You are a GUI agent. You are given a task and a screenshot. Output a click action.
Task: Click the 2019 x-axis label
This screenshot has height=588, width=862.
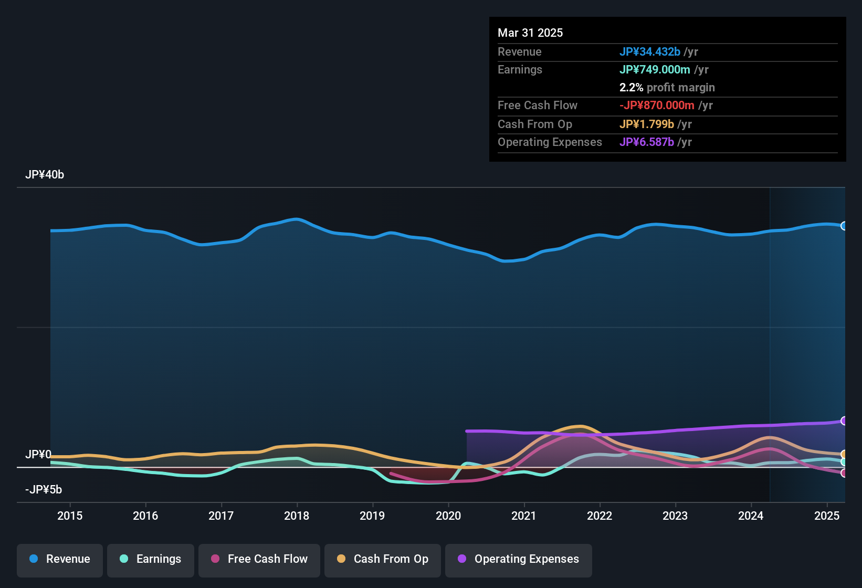tap(372, 516)
